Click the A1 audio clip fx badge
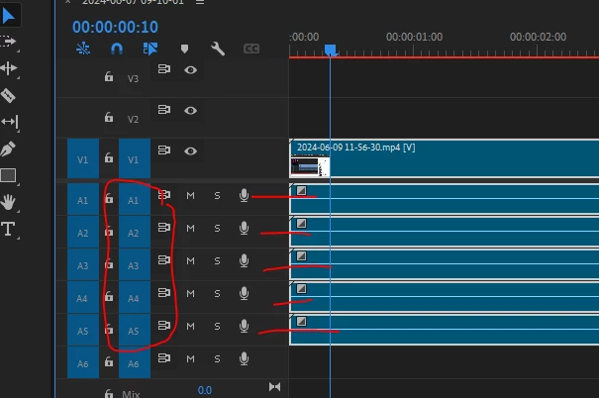The height and width of the screenshot is (398, 599). pyautogui.click(x=301, y=191)
